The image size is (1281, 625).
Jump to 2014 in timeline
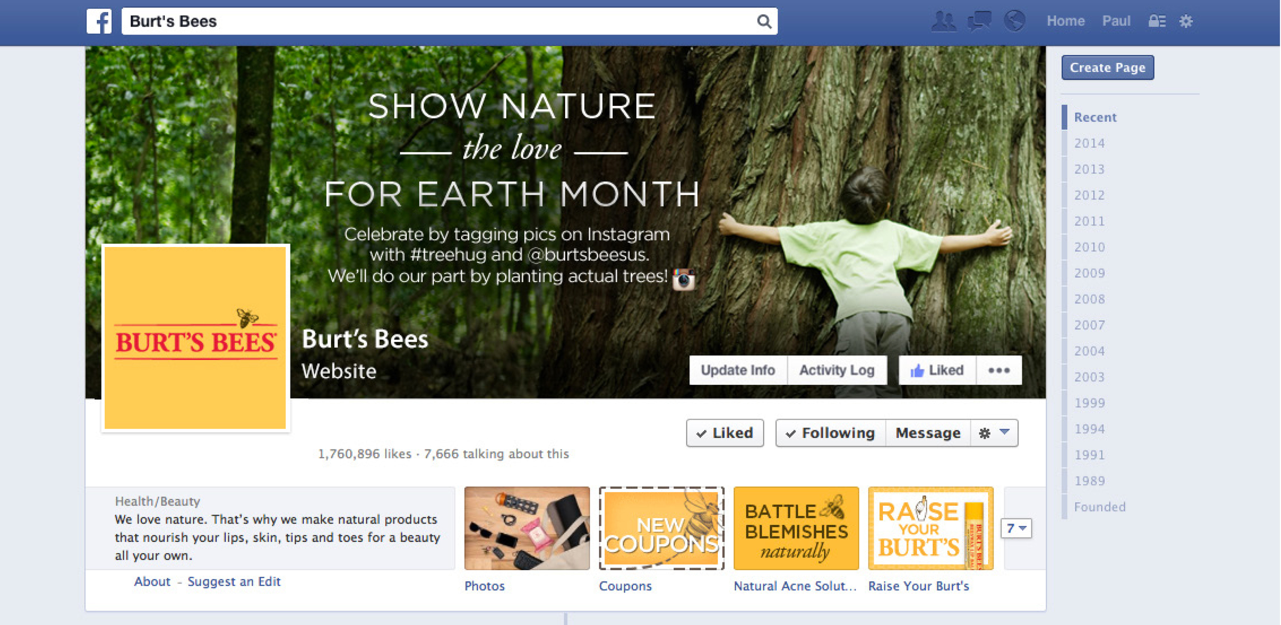[x=1089, y=143]
